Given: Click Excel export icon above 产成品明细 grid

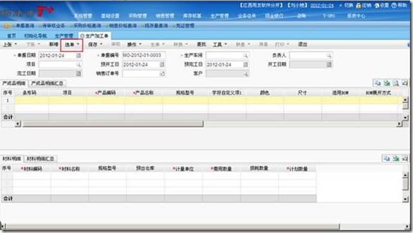Looking at the screenshot, I should tap(387, 83).
